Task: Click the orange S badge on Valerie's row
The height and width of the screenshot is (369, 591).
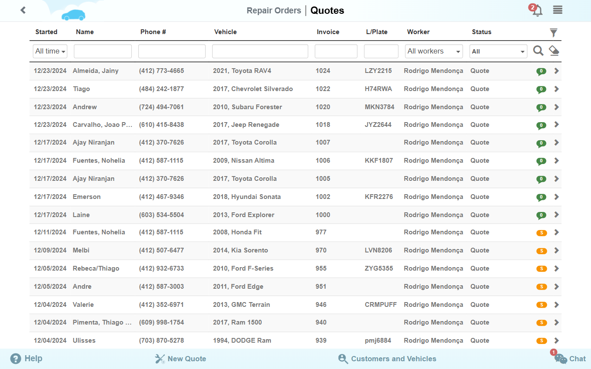Action: click(x=541, y=304)
